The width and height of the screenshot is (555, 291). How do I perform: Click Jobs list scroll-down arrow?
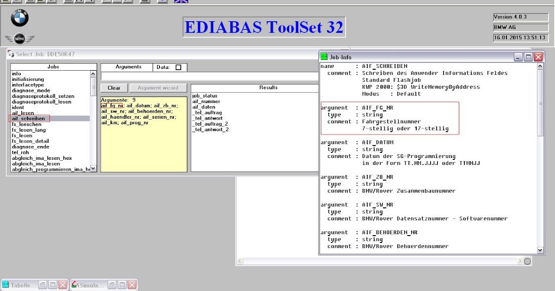pyautogui.click(x=93, y=169)
